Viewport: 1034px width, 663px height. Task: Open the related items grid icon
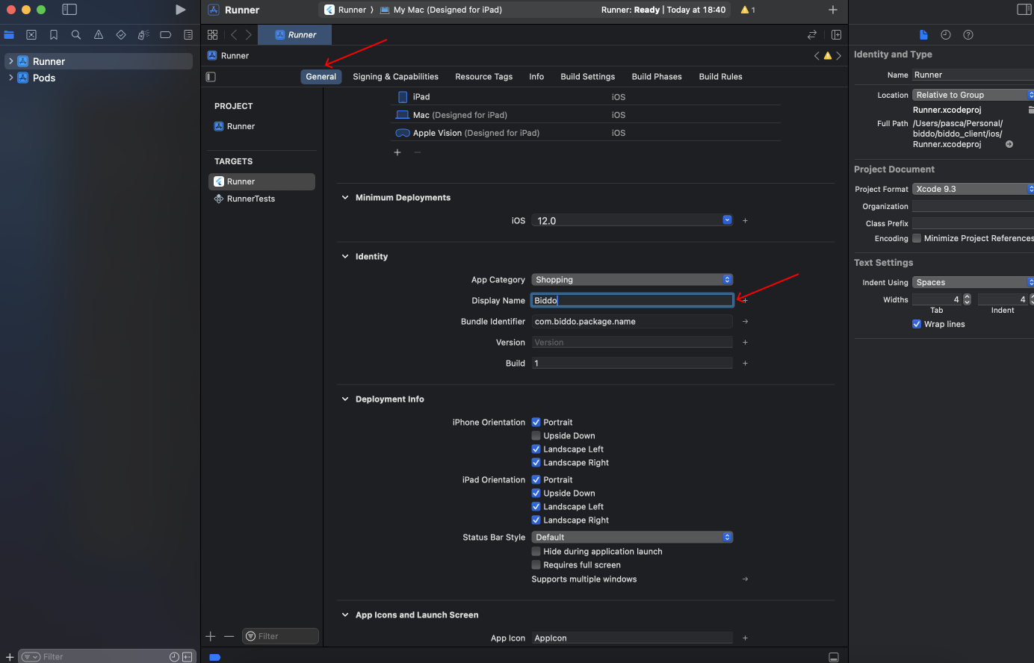tap(213, 35)
